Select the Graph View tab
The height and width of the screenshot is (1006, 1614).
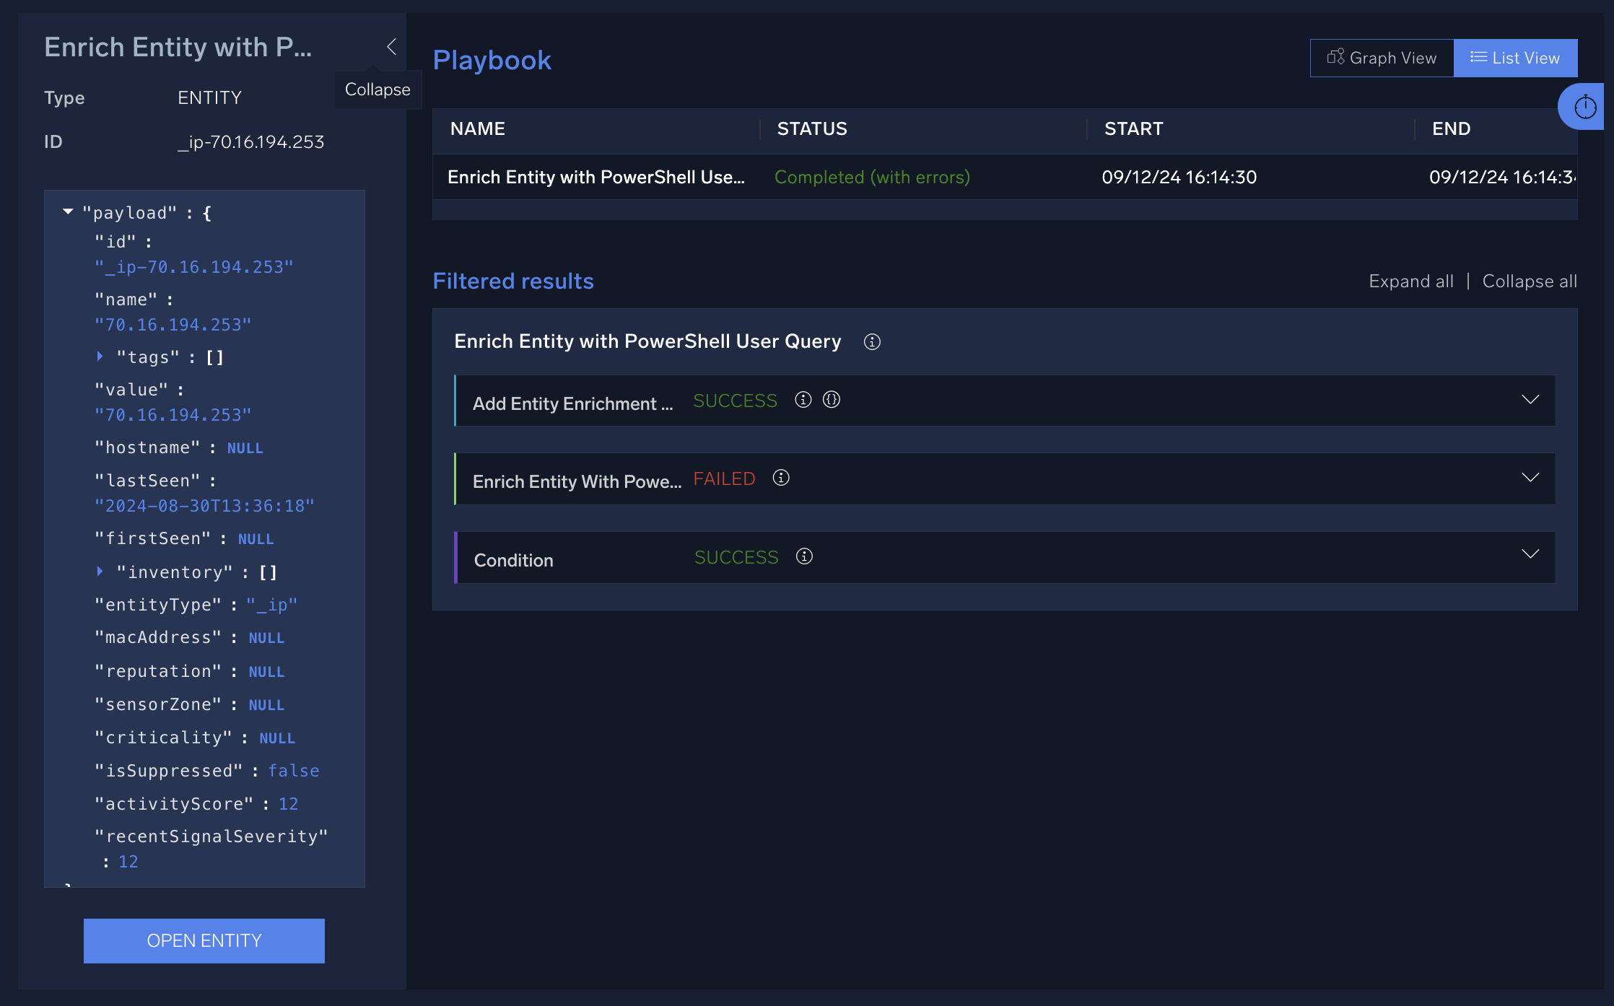(x=1382, y=57)
